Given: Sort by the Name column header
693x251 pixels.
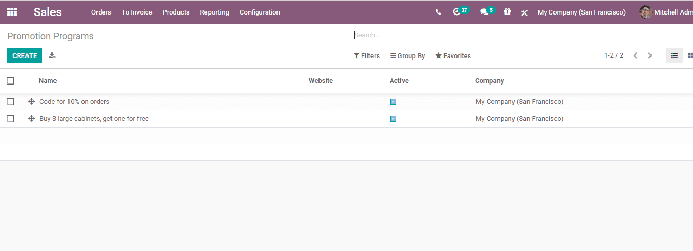Looking at the screenshot, I should point(48,81).
